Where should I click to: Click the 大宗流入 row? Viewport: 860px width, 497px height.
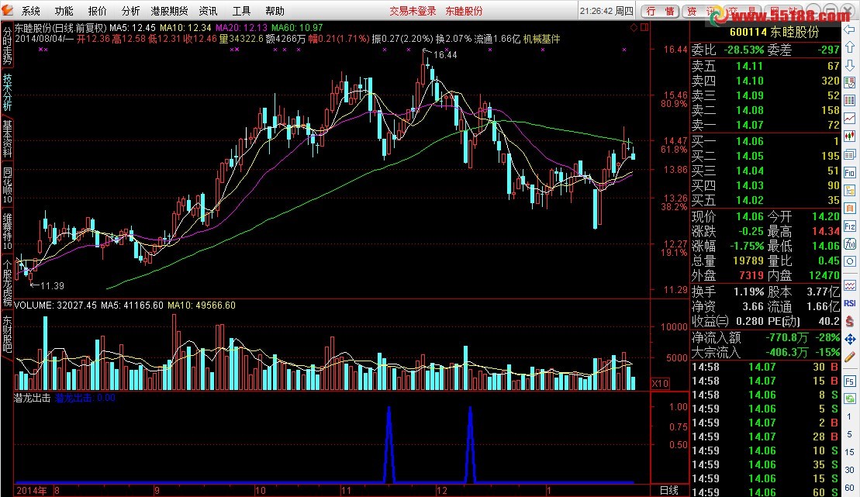[765, 352]
